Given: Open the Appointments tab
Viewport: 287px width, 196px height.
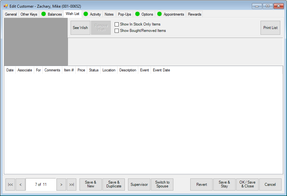Looking at the screenshot, I should click(x=171, y=14).
